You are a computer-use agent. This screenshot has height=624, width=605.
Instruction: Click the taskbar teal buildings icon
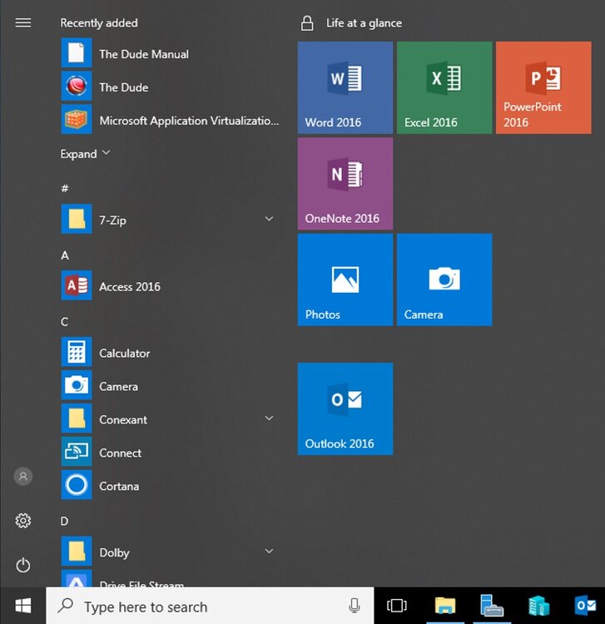[538, 607]
